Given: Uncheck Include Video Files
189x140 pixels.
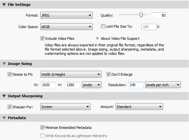Looking at the screenshot, I should pyautogui.click(x=42, y=39).
